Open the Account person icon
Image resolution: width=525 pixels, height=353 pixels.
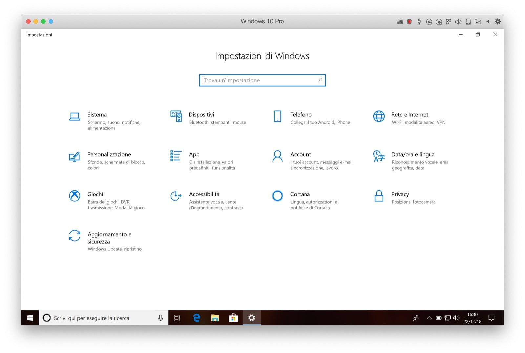pyautogui.click(x=277, y=156)
